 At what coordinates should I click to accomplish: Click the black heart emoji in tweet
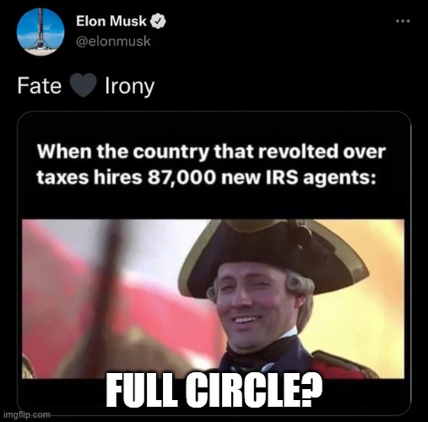click(84, 85)
